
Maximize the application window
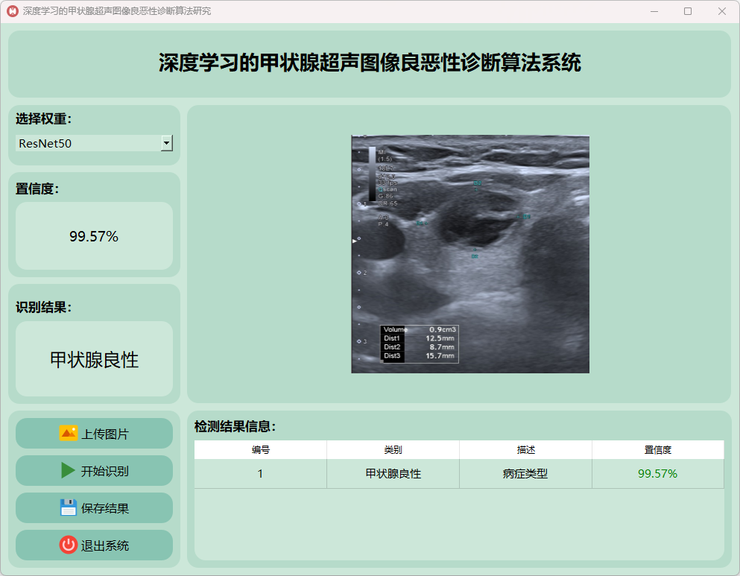click(687, 11)
